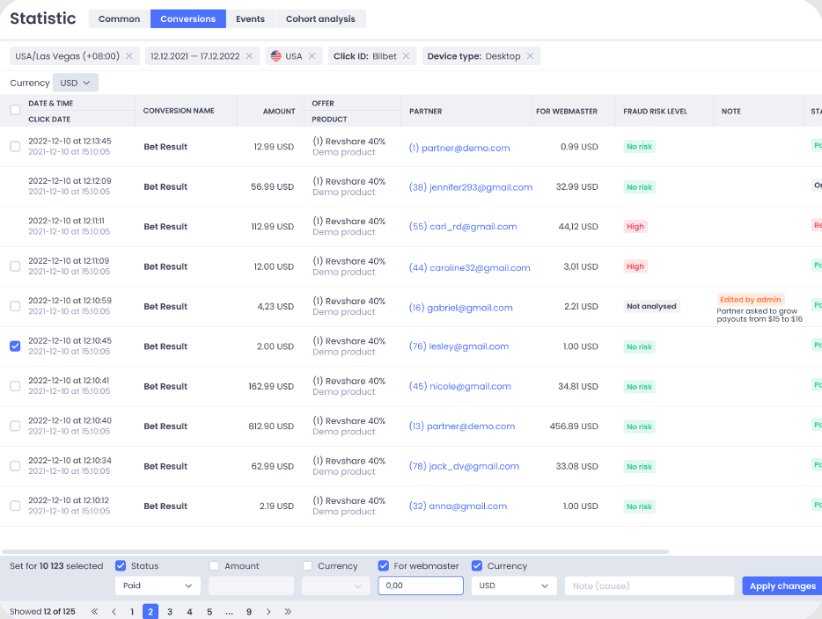Remove the Click ID Bilbet filter
The width and height of the screenshot is (822, 619).
point(404,55)
